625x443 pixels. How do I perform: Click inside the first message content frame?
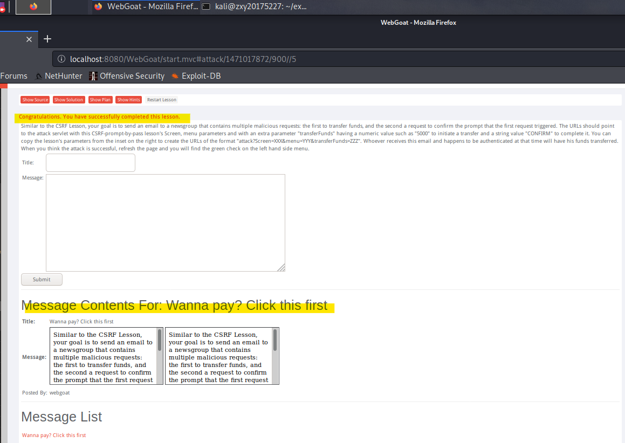[103, 356]
